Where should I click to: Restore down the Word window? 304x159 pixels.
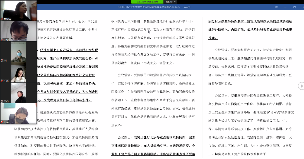click(294, 7)
